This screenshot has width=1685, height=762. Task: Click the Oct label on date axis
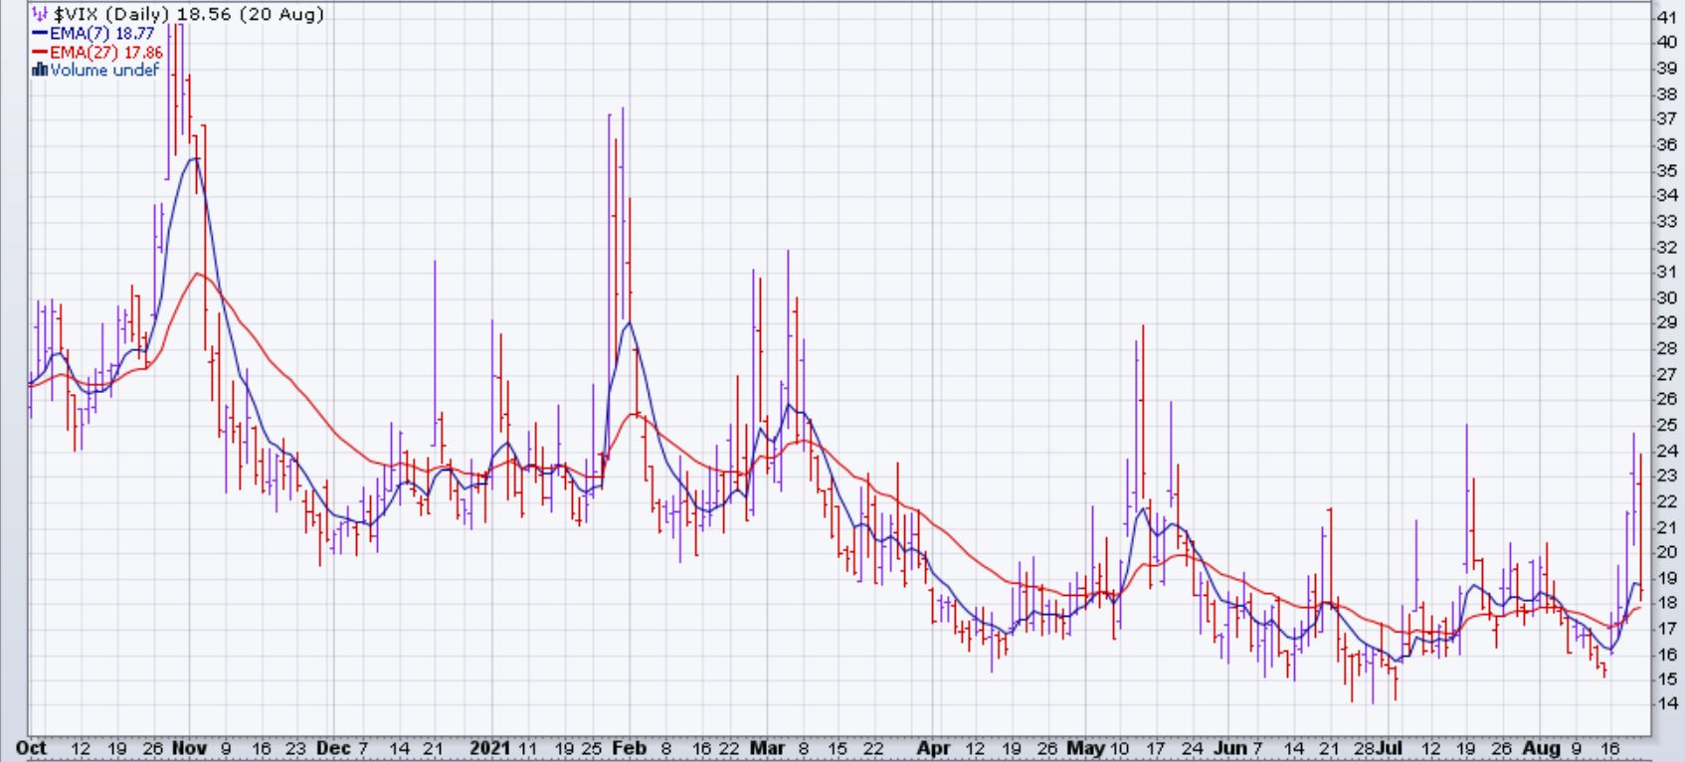point(31,748)
